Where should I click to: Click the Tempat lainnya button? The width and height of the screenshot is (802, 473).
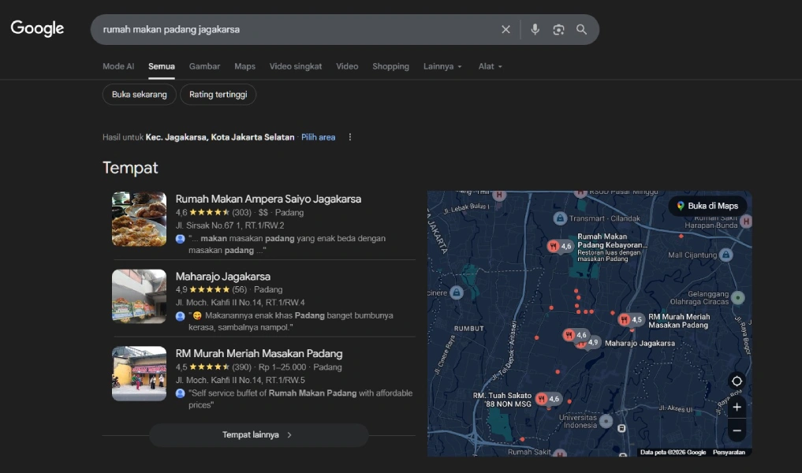(x=259, y=434)
